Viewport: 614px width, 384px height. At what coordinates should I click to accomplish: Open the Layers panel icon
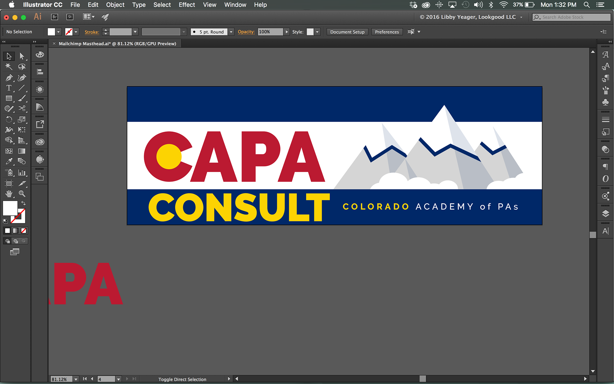tap(605, 214)
